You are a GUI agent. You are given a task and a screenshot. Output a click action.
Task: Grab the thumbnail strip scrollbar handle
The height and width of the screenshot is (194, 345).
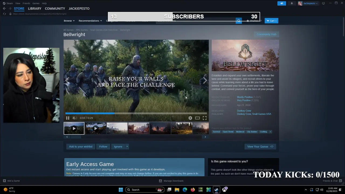[76, 137]
